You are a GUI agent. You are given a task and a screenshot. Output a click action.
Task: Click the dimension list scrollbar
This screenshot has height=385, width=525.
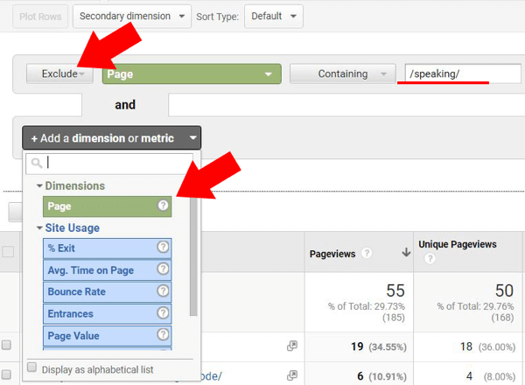click(193, 254)
